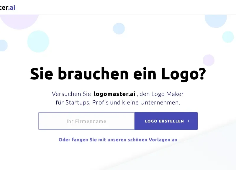This screenshot has height=170, width=236.
Task: Focus the Ihr Firmenname input field
Action: coord(86,121)
